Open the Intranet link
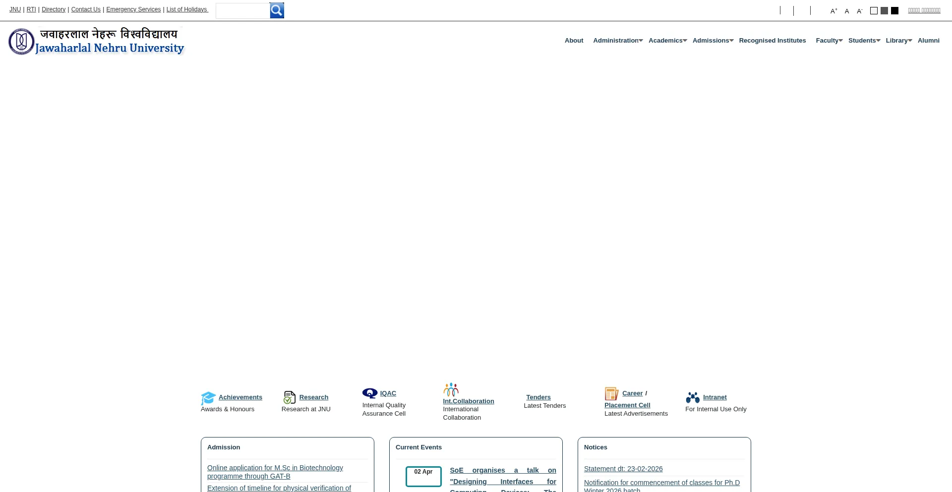This screenshot has height=492, width=952. coord(715,397)
